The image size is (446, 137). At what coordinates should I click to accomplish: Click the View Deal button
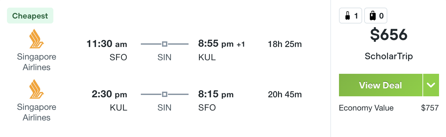pos(380,85)
